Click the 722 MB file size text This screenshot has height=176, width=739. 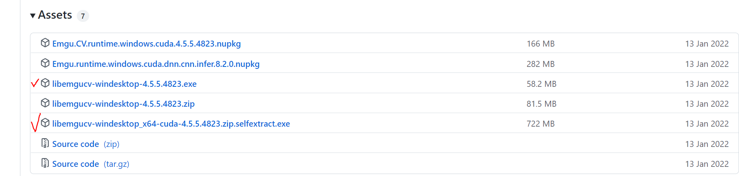click(x=541, y=124)
